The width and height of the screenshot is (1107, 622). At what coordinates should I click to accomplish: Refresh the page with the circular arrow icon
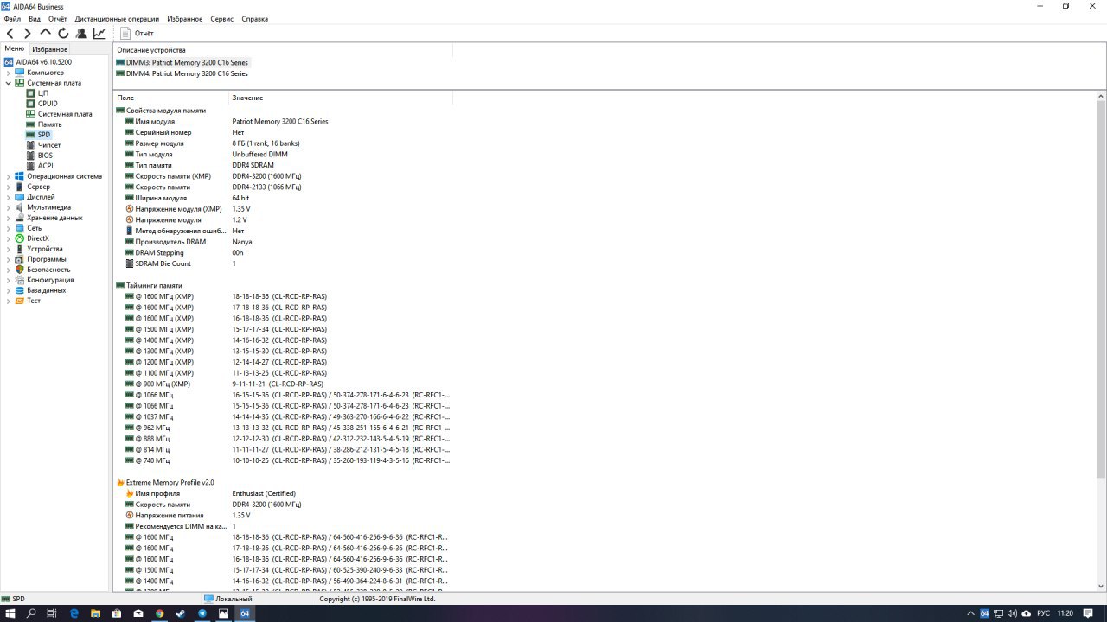[x=63, y=34]
